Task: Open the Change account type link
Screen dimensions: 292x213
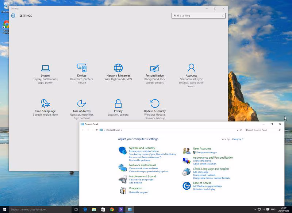Action: coord(206,152)
